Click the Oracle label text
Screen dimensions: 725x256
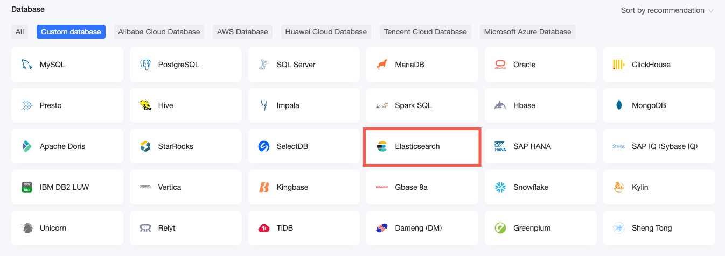525,65
